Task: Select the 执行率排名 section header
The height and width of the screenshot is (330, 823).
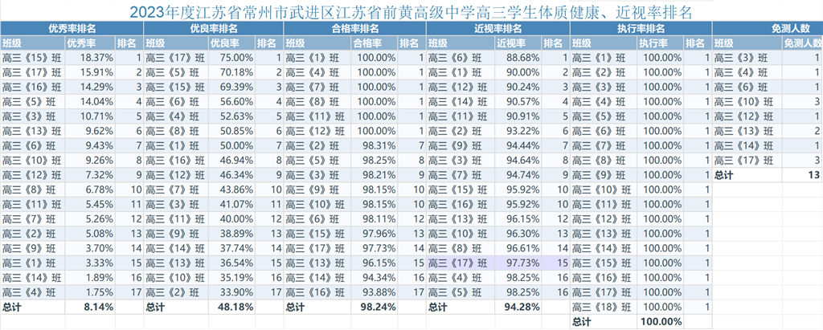Action: click(x=641, y=29)
